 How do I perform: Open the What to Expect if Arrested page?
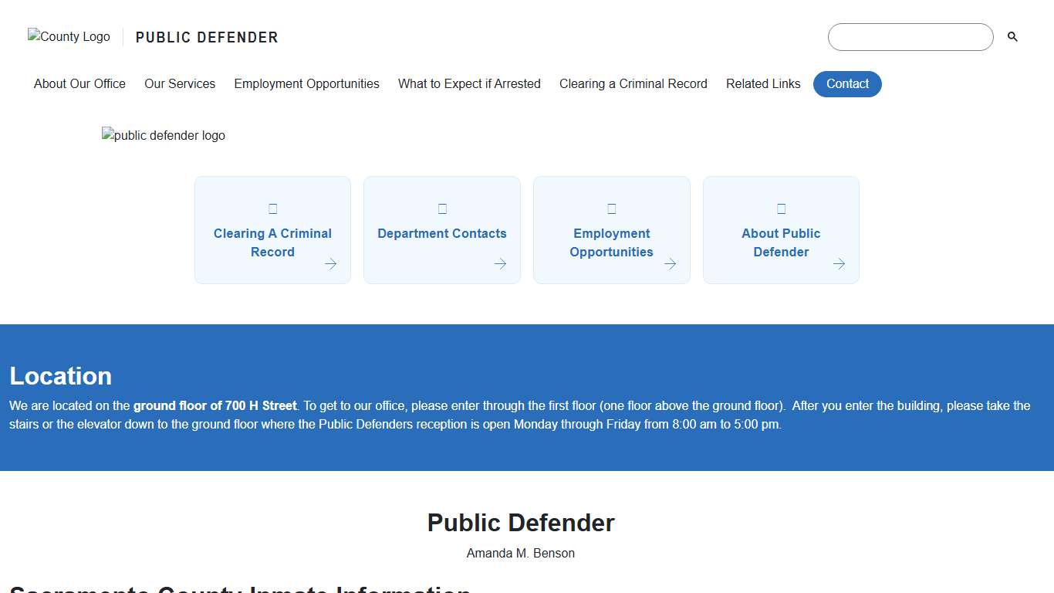[x=469, y=83]
